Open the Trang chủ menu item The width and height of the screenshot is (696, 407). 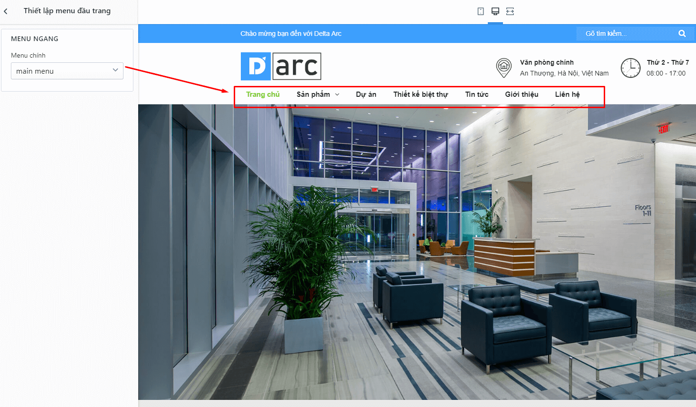(x=263, y=94)
